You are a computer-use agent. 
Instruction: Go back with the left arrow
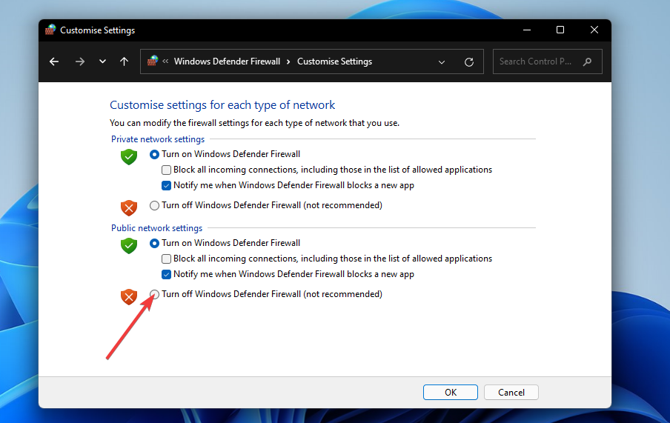[x=54, y=61]
